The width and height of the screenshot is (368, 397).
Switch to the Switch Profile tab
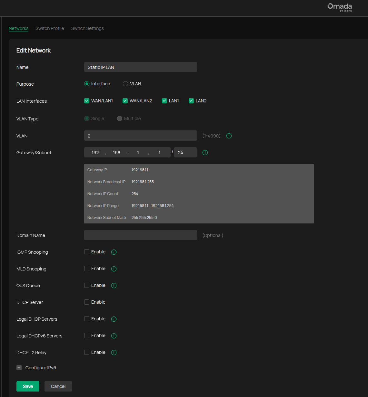tap(50, 28)
